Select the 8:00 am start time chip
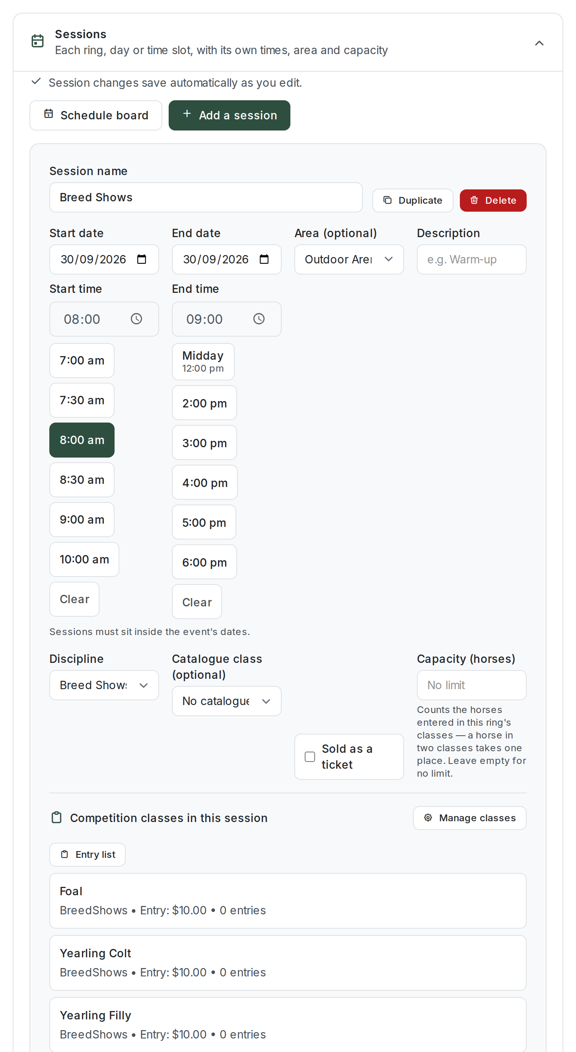Image resolution: width=576 pixels, height=1052 pixels. tap(82, 440)
